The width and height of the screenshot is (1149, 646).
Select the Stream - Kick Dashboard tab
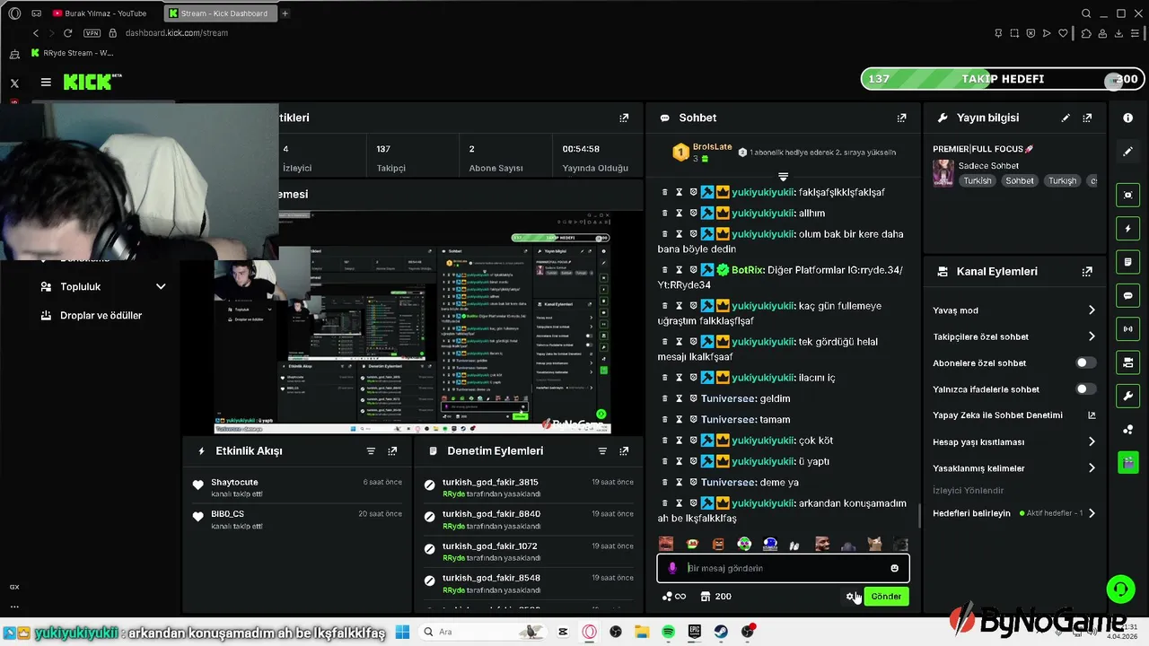pyautogui.click(x=222, y=13)
